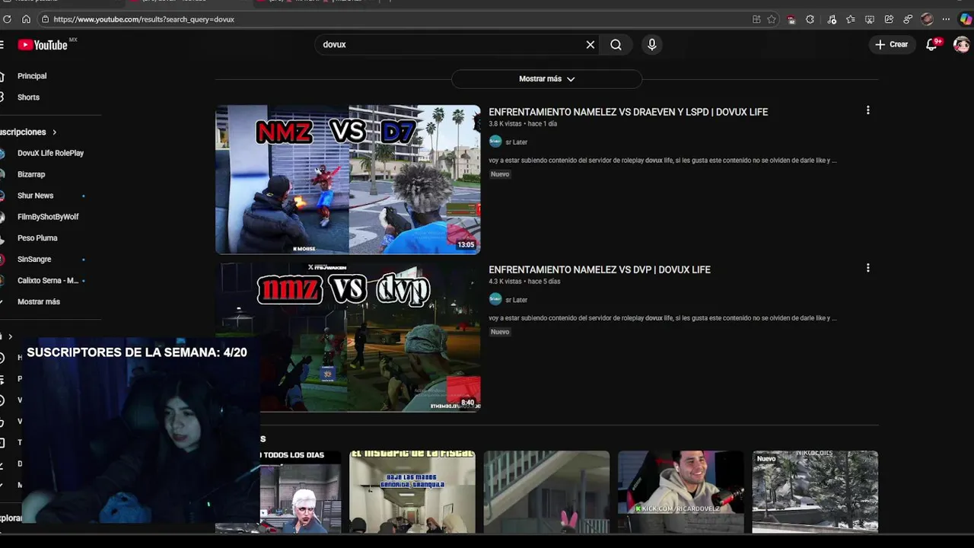Screen dimensions: 974x548
Task: Open options menu for NAMELEZ VS DVP video
Action: pyautogui.click(x=867, y=268)
